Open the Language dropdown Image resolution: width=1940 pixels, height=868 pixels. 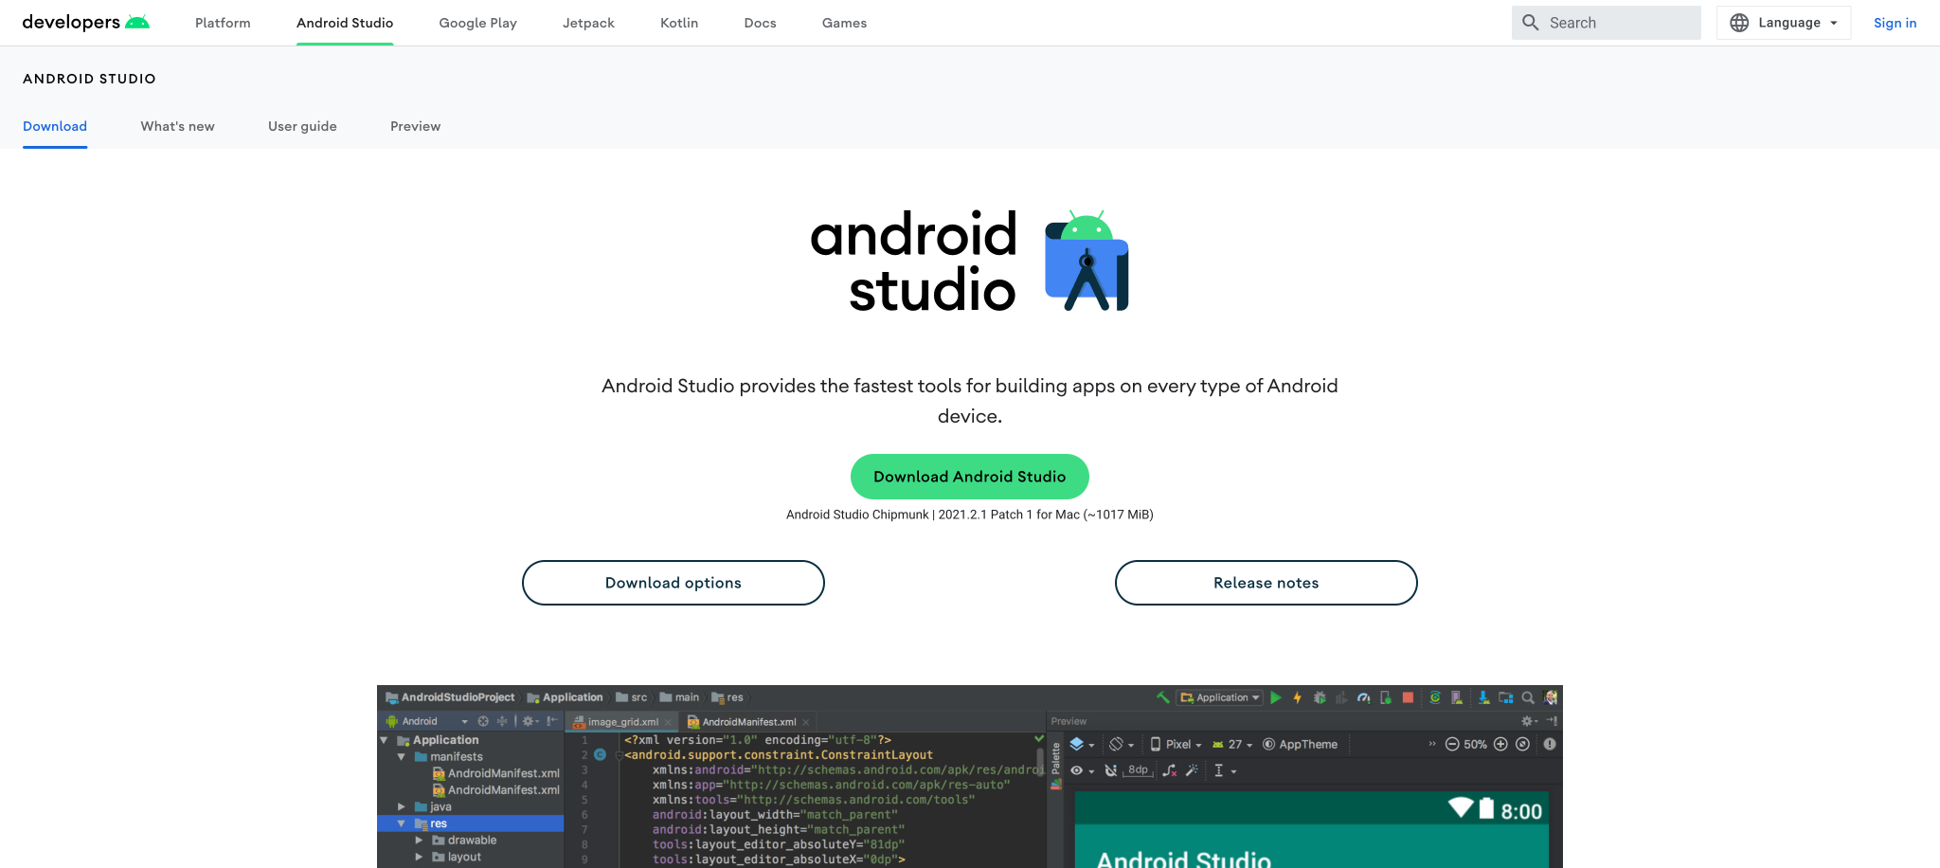pos(1784,23)
